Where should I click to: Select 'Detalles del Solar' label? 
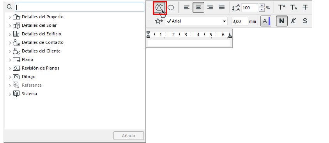[39, 25]
